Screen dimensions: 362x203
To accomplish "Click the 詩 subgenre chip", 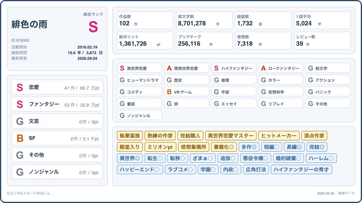I will coord(186,103).
